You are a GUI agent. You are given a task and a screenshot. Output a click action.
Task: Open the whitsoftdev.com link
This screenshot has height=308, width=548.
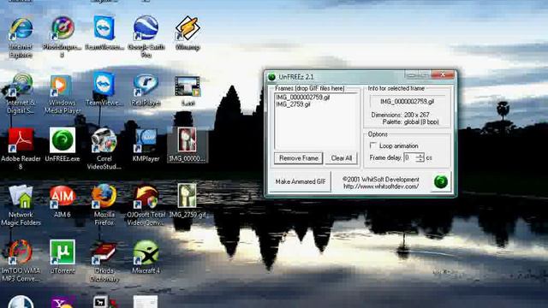[381, 187]
